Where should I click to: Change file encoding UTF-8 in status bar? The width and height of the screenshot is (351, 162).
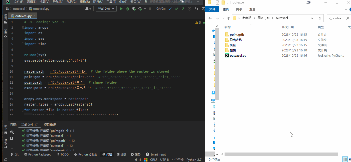click(x=164, y=160)
